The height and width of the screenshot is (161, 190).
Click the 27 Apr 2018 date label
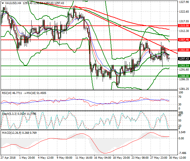tap(8, 158)
